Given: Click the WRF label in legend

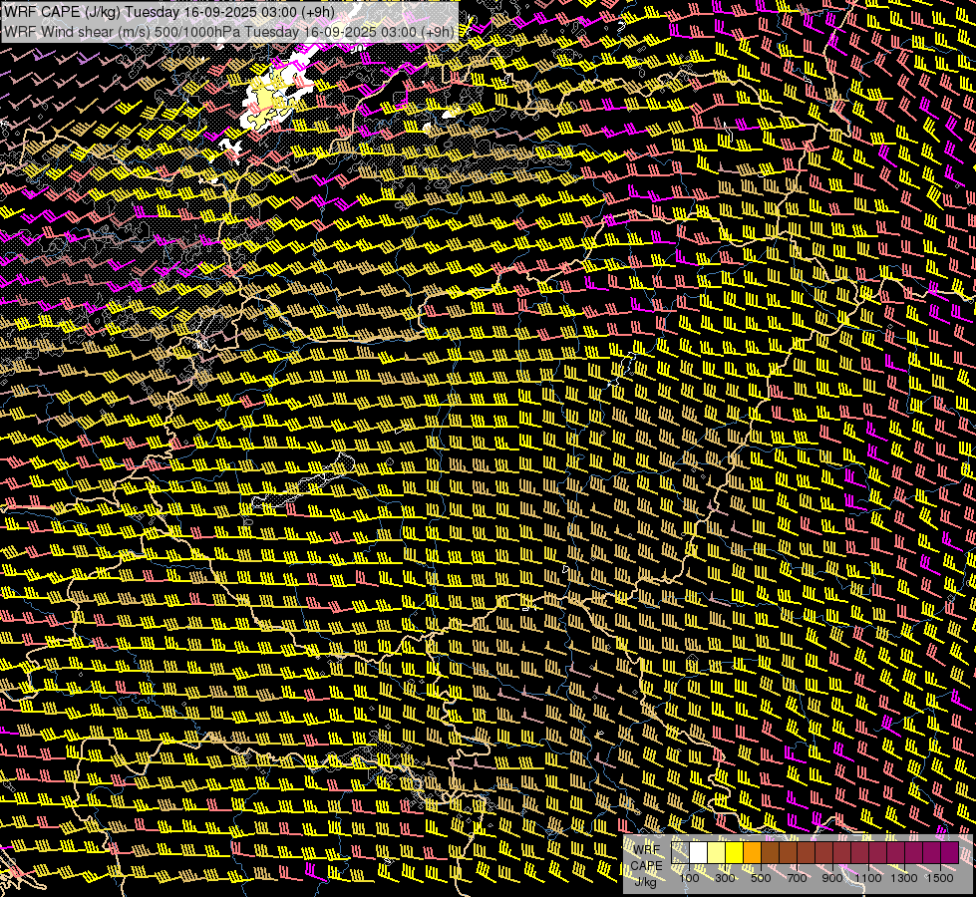Looking at the screenshot, I should pos(647,850).
